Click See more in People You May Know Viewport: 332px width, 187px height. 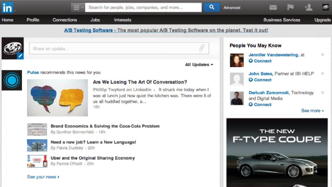coord(313,111)
